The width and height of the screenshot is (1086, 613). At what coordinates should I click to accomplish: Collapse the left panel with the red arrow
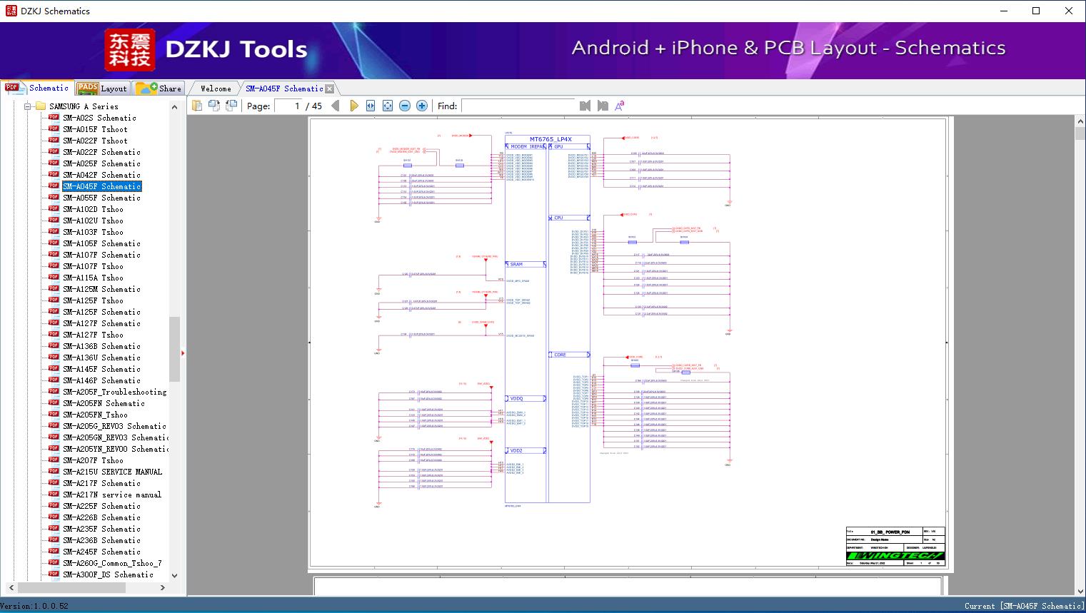(183, 353)
